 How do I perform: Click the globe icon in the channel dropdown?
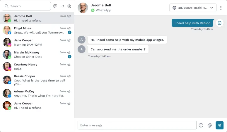pos(175,8)
